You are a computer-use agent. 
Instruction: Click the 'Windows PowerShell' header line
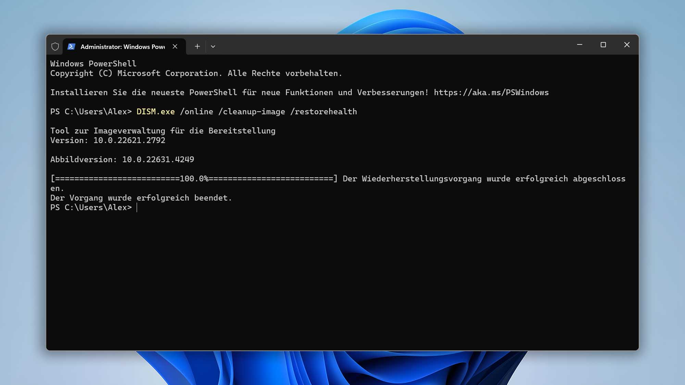tap(93, 64)
